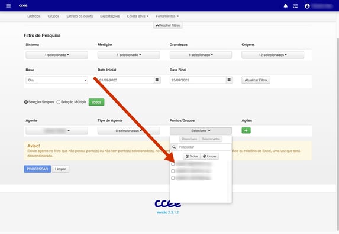Image resolution: width=339 pixels, height=234 pixels.
Task: Switch to Disponíveis tab in dropdown
Action: point(189,139)
